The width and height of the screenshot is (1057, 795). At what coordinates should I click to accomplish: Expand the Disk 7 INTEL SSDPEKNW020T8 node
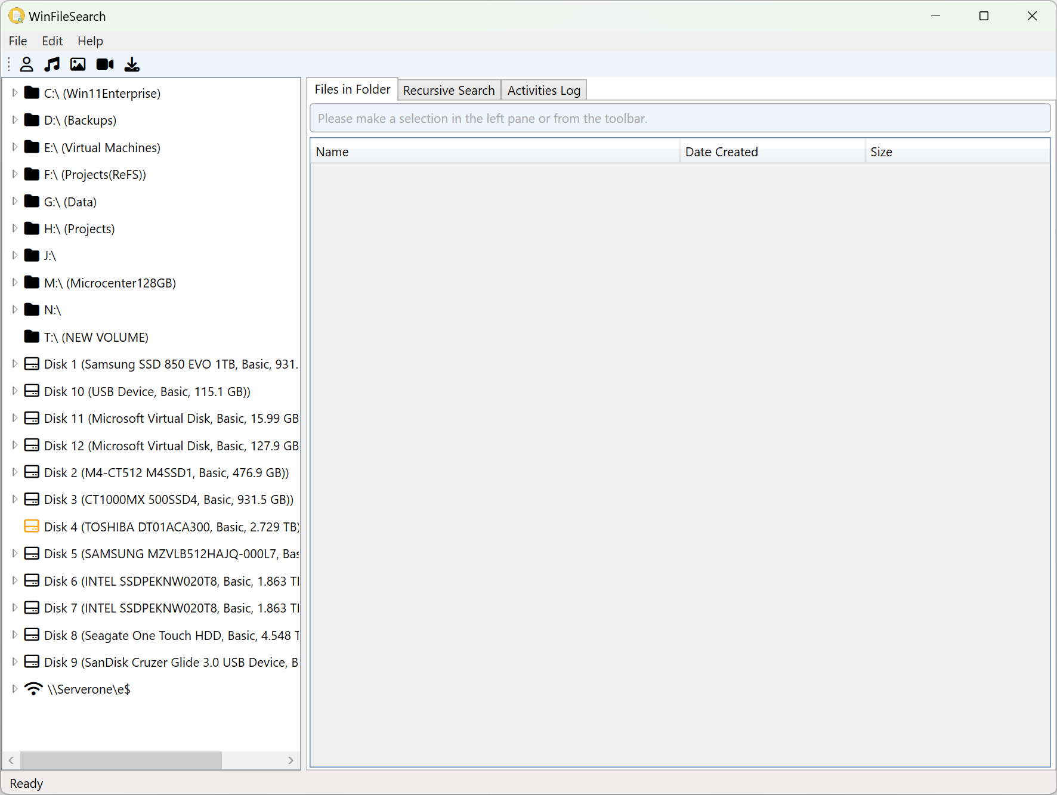(15, 608)
